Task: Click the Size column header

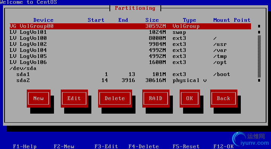Action: [x=152, y=20]
